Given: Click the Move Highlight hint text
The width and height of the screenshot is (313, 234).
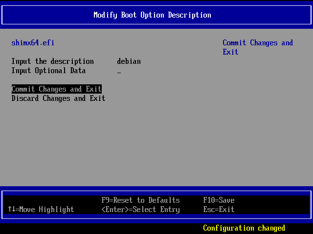Looking at the screenshot, I should [x=45, y=210].
